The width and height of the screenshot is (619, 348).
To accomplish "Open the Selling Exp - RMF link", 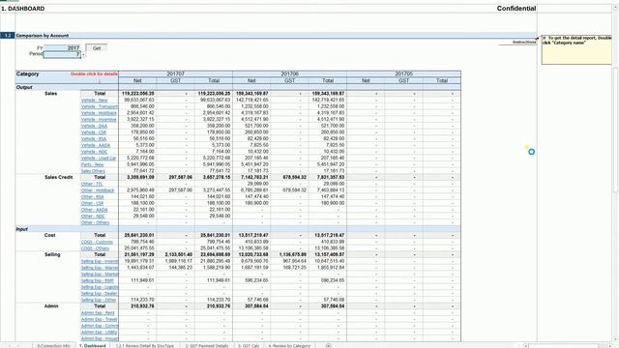I will 97,280.
